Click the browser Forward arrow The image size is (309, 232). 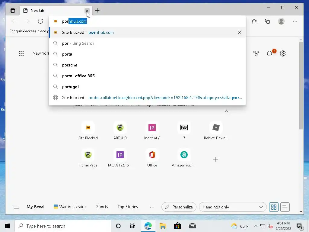pyautogui.click(x=27, y=21)
